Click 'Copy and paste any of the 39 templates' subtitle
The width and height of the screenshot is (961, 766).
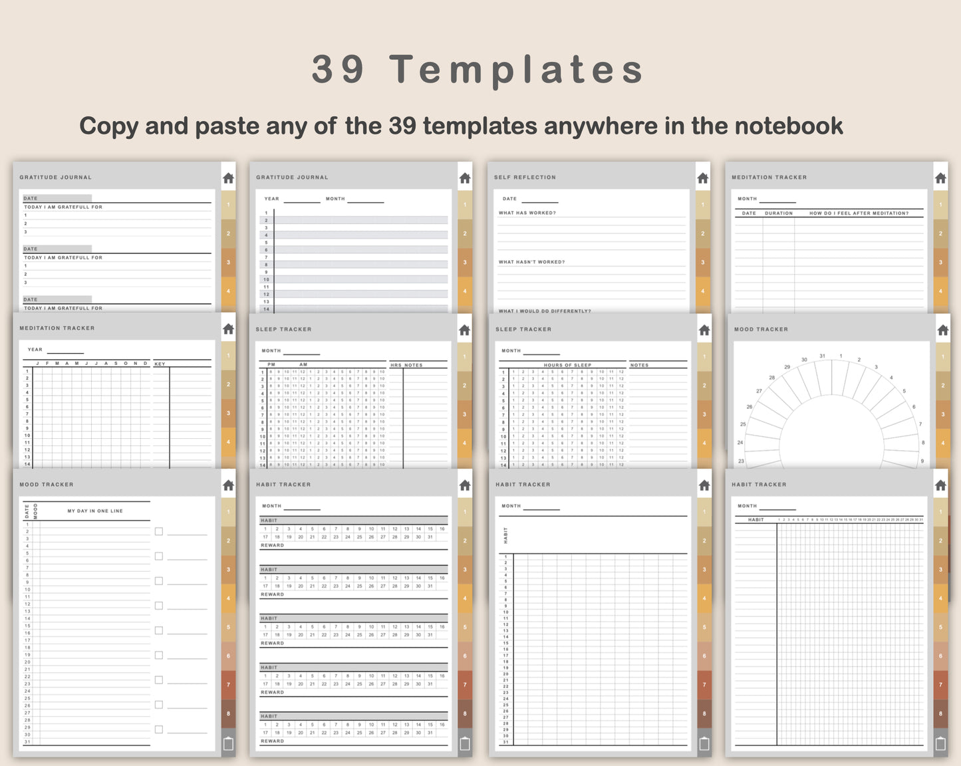click(462, 126)
